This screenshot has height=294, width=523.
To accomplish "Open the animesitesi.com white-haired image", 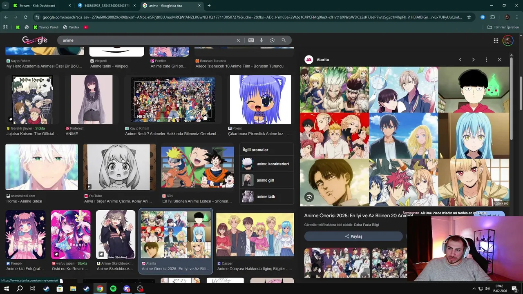I will click(42, 167).
